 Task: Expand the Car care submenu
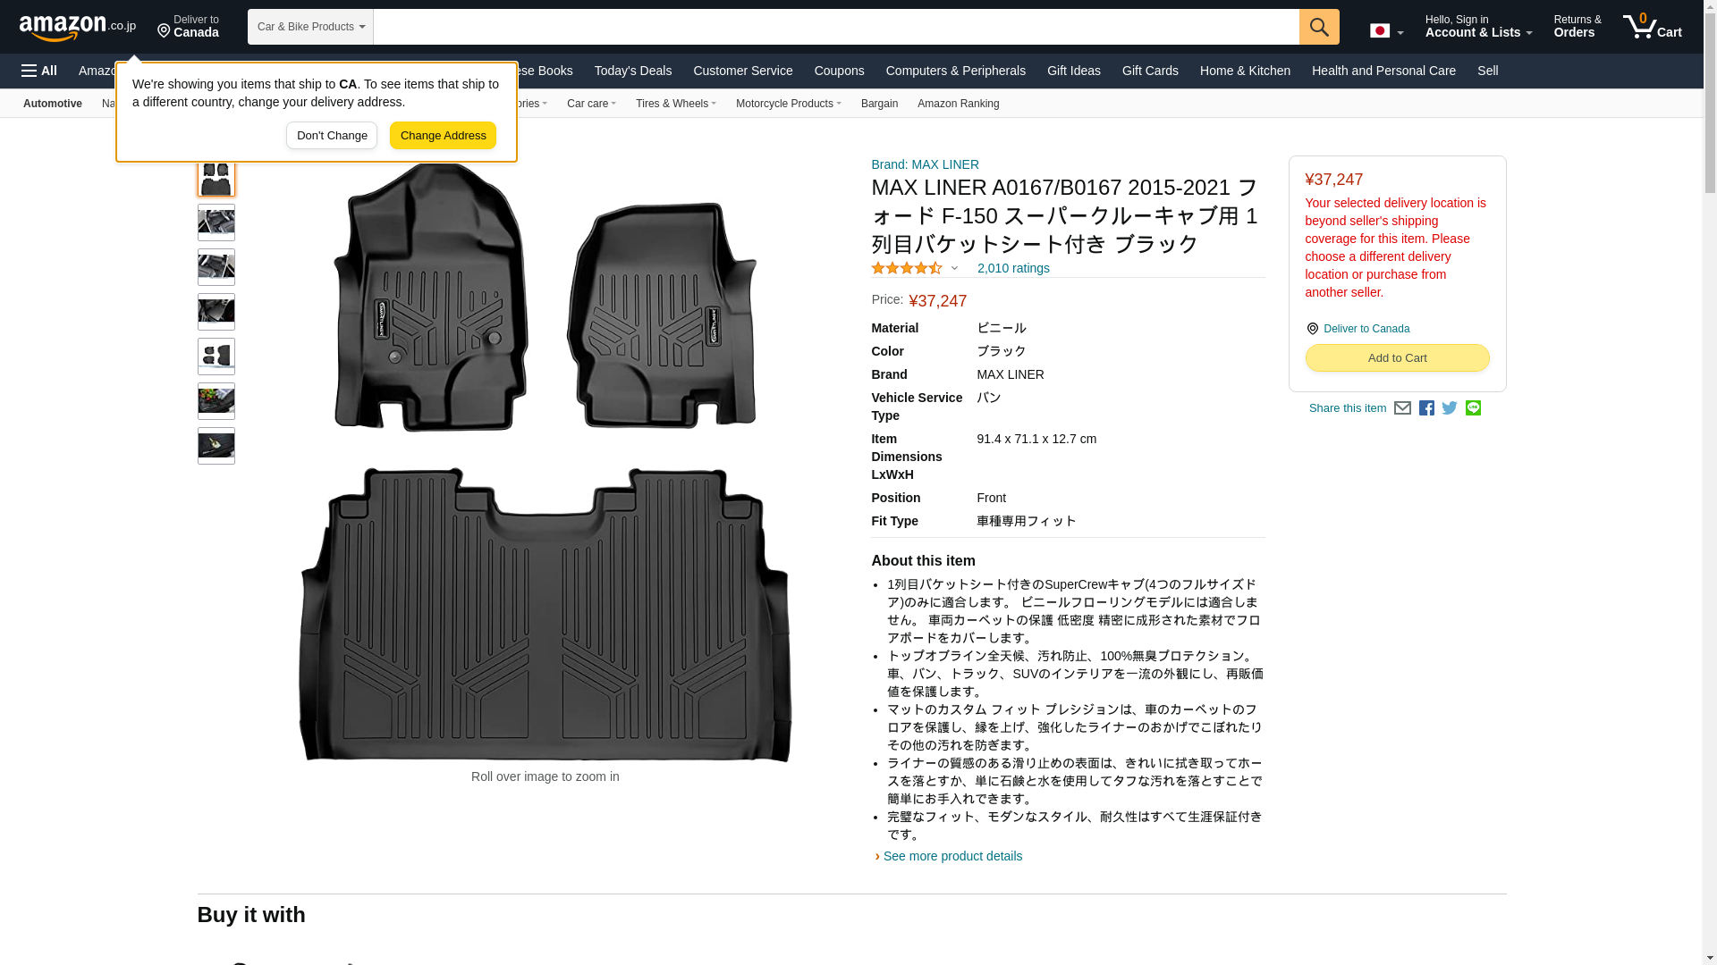(x=590, y=104)
